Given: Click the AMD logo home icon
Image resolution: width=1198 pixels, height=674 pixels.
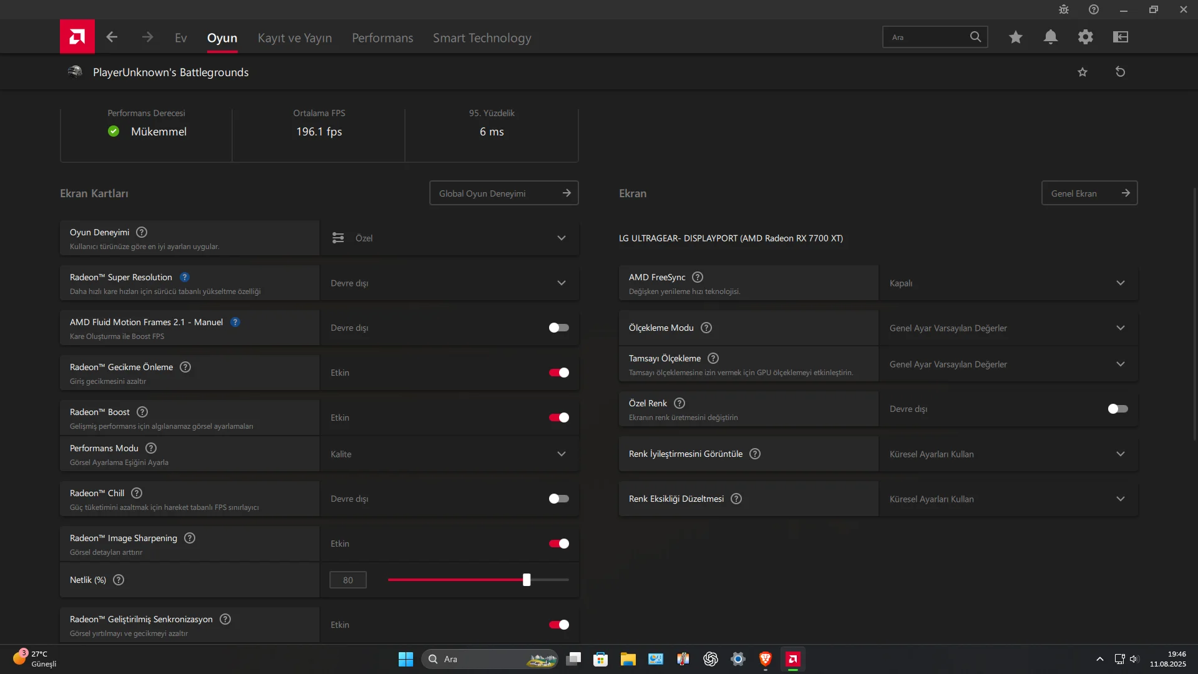Looking at the screenshot, I should 77,37.
